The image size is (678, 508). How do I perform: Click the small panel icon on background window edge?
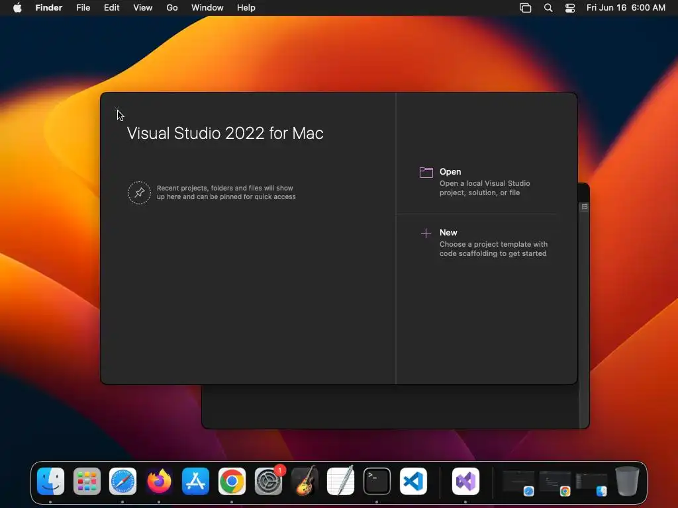585,207
